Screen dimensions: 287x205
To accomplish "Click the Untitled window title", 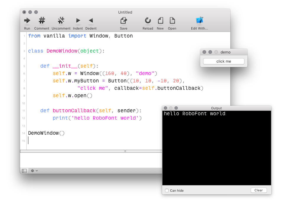I will pyautogui.click(x=125, y=12).
